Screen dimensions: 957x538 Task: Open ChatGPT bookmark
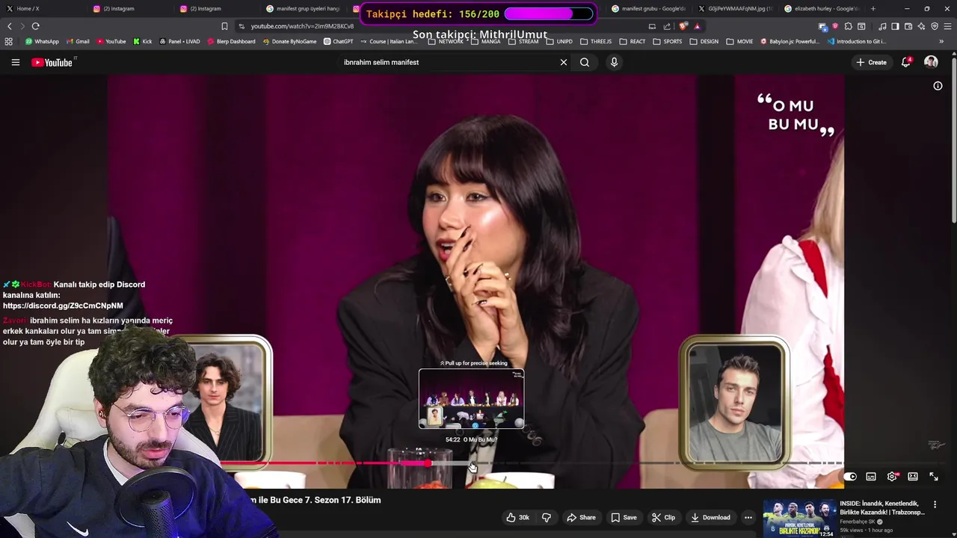click(x=339, y=41)
